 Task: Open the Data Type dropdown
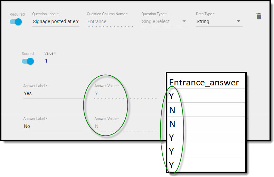pos(219,21)
